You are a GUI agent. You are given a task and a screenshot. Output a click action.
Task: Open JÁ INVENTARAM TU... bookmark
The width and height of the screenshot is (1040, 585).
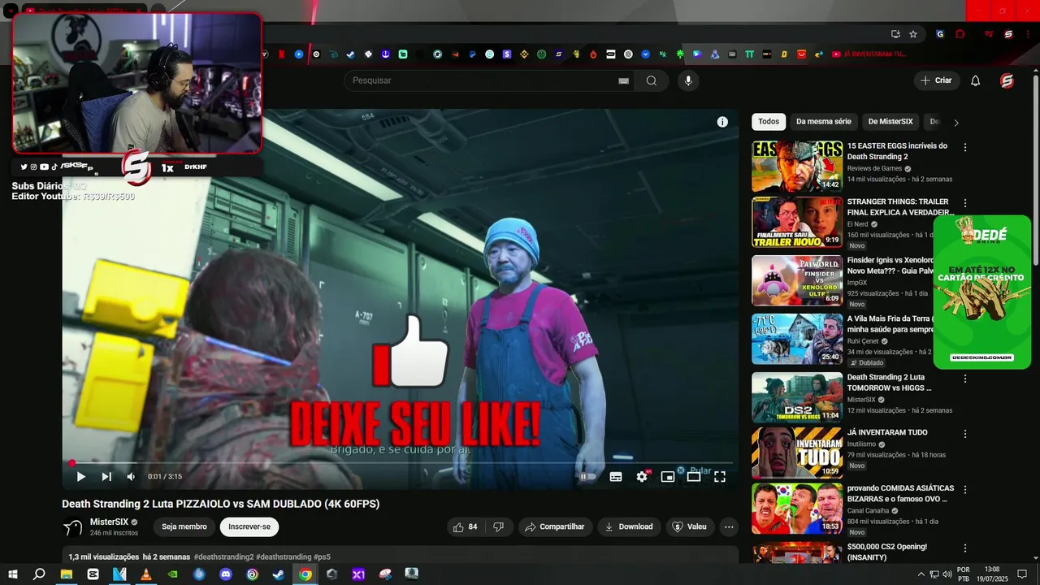point(870,54)
